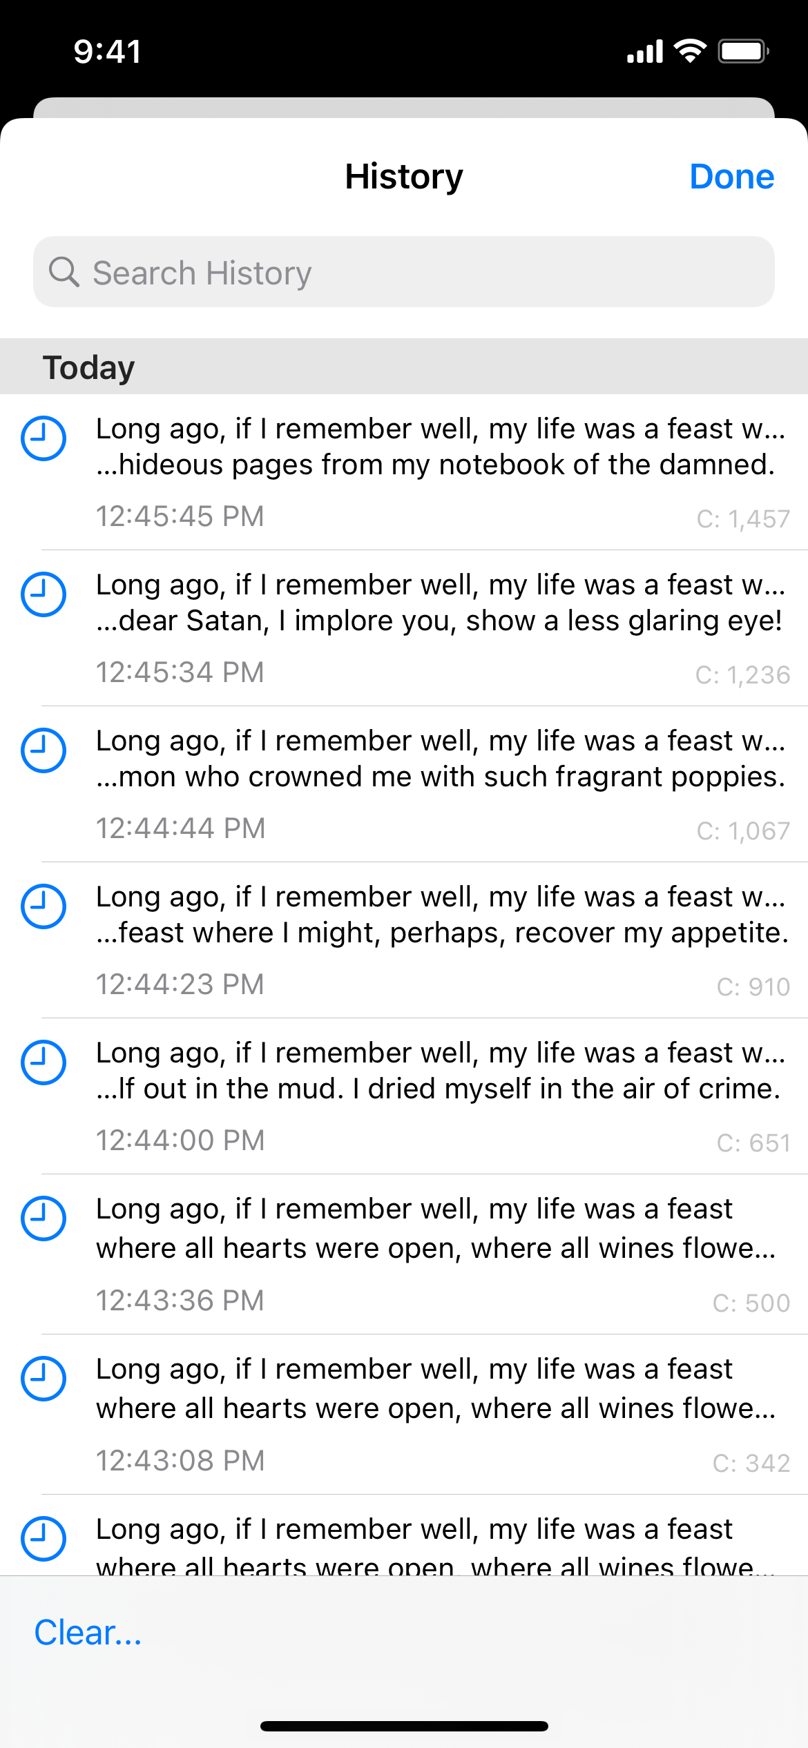Open entry ending 'air of crime'
The width and height of the screenshot is (808, 1748).
(x=404, y=1096)
